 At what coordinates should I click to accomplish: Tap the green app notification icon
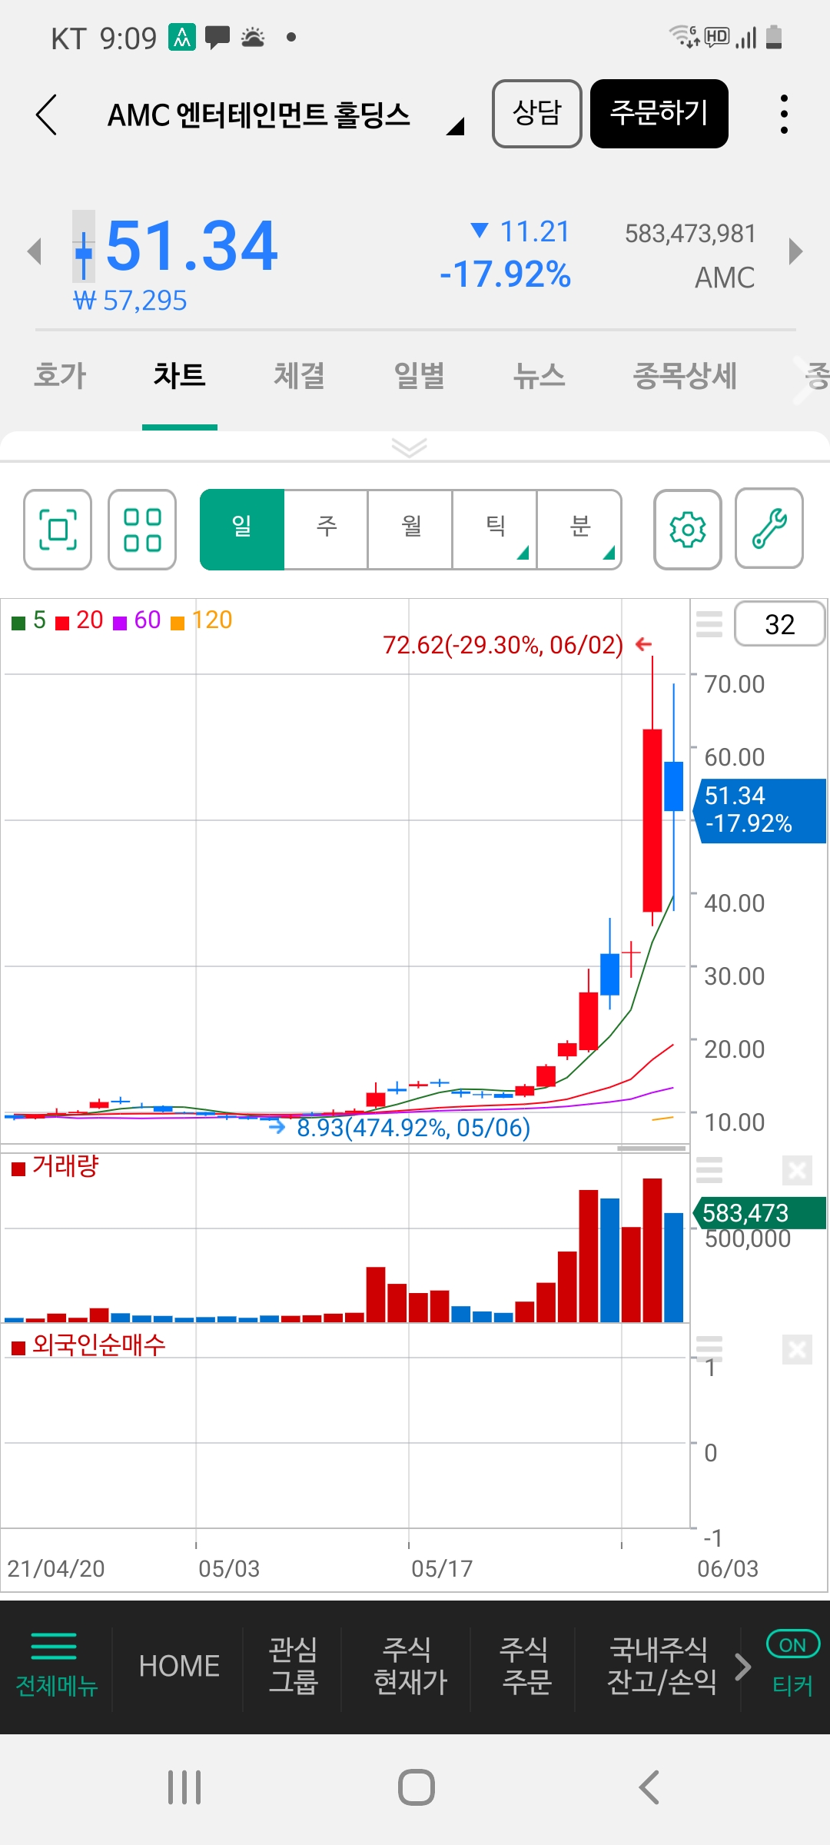(182, 37)
